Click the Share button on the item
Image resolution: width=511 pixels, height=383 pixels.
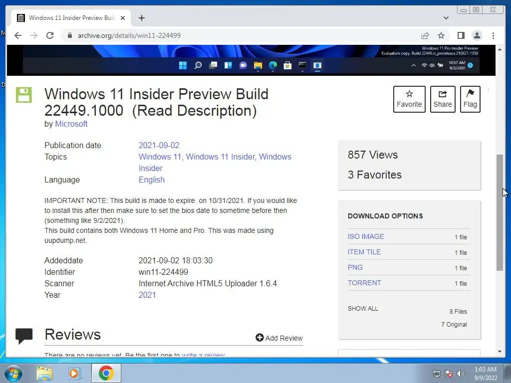tap(443, 99)
